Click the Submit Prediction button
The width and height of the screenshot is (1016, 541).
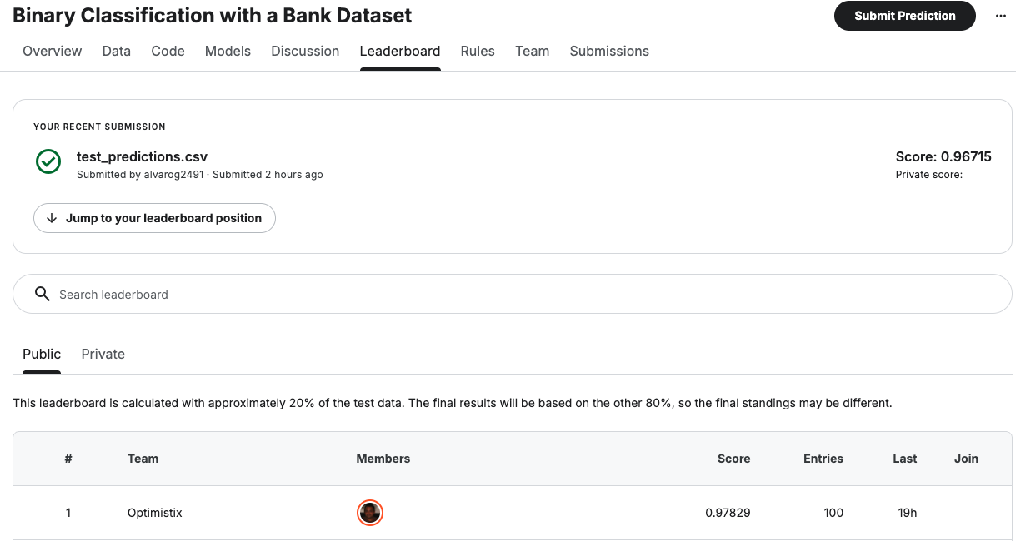(x=904, y=16)
